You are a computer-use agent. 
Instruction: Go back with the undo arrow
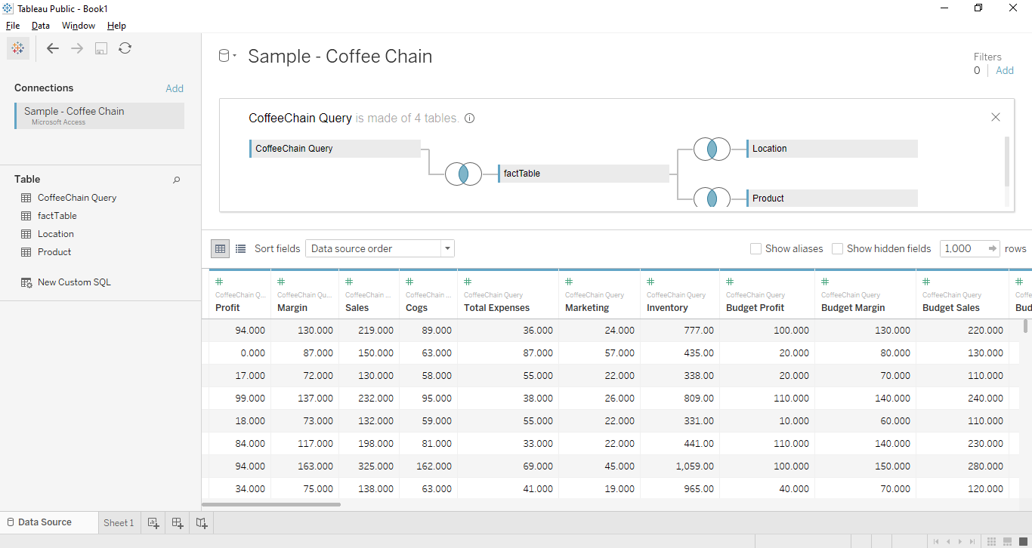(x=53, y=48)
